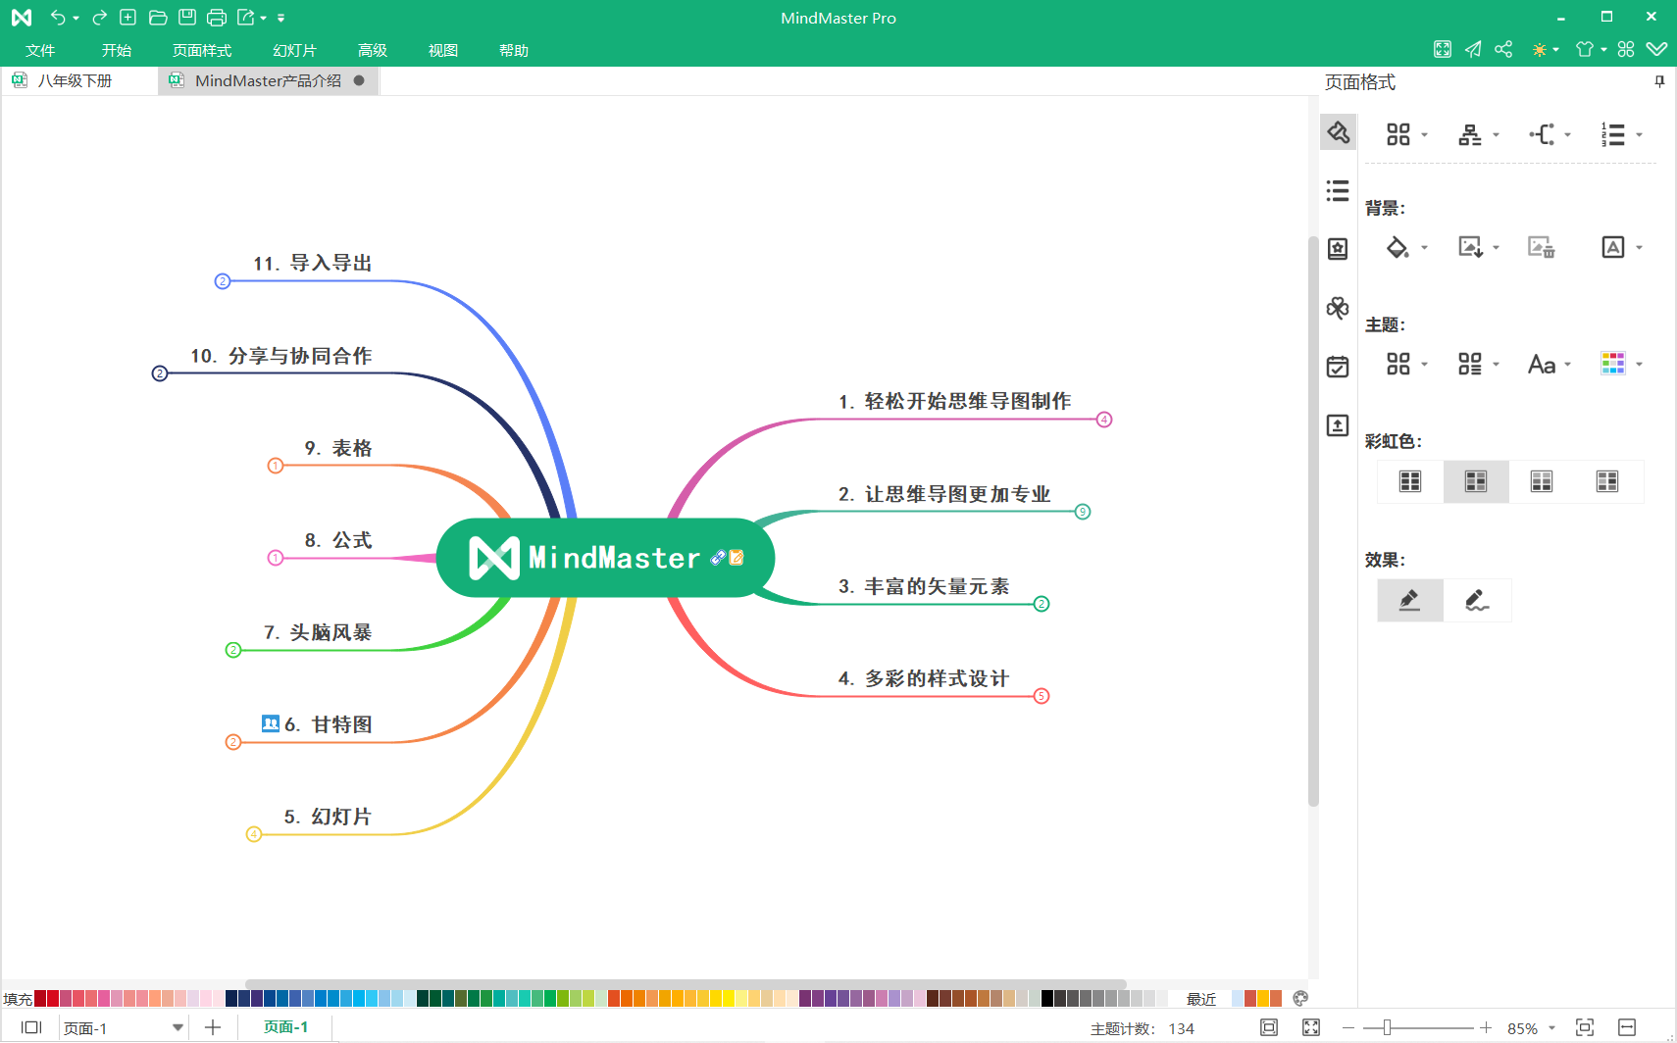The width and height of the screenshot is (1677, 1043).
Task: Toggle the second sketch effect pen button
Action: pos(1477,600)
